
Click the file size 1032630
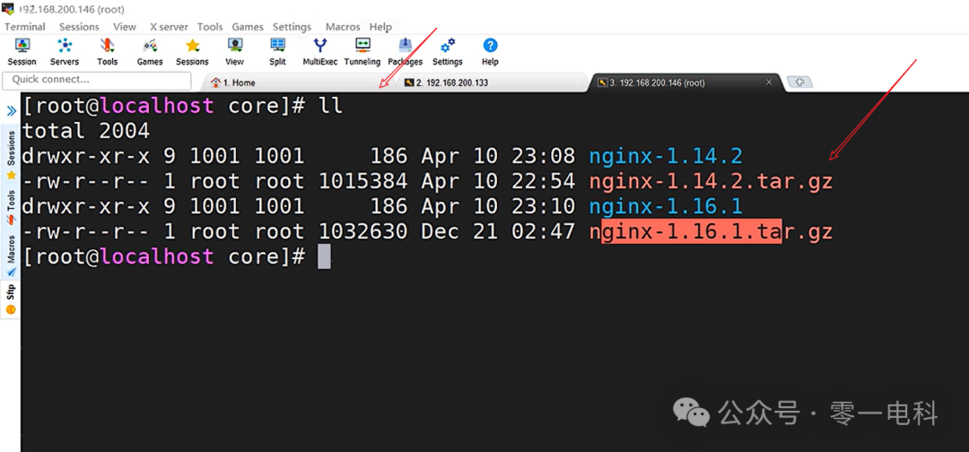pyautogui.click(x=362, y=231)
